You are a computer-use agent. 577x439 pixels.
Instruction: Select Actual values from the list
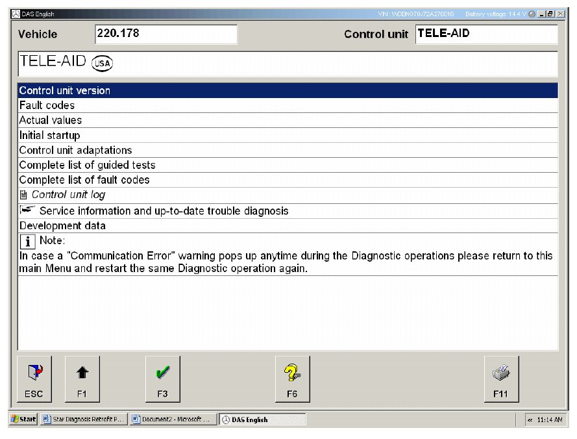point(51,120)
